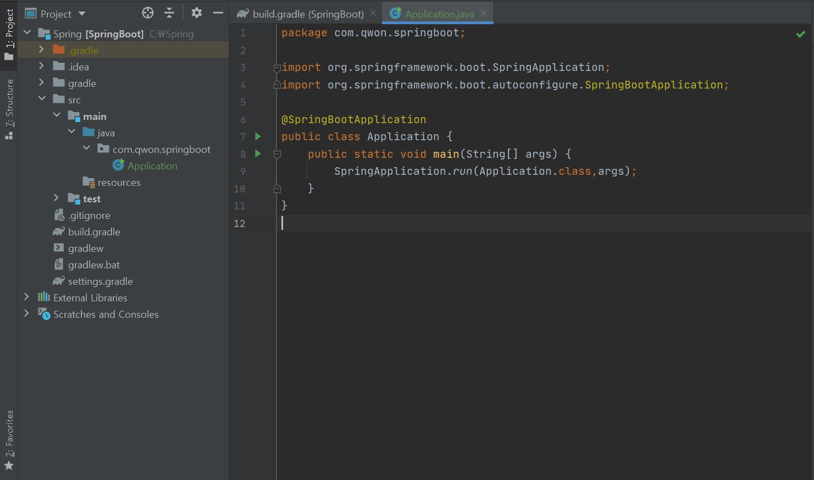Expand the gradle folder
The width and height of the screenshot is (814, 480).
tap(42, 82)
